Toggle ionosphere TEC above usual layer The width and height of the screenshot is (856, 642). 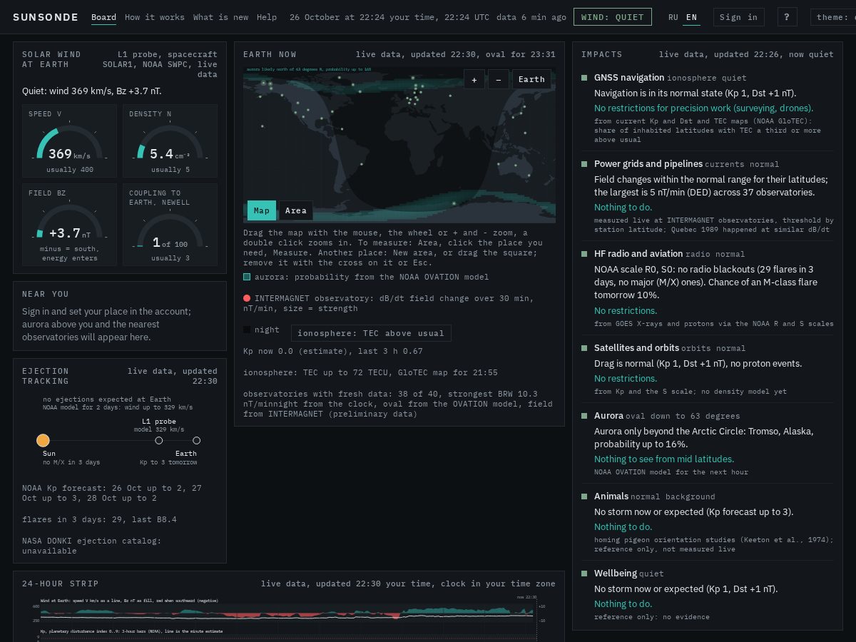[x=371, y=333]
